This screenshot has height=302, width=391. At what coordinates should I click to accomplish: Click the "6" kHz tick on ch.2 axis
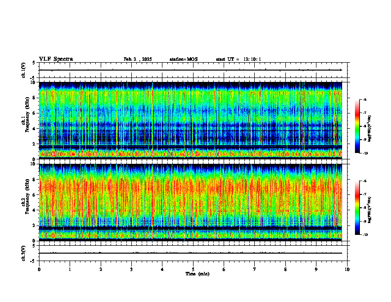35,195
